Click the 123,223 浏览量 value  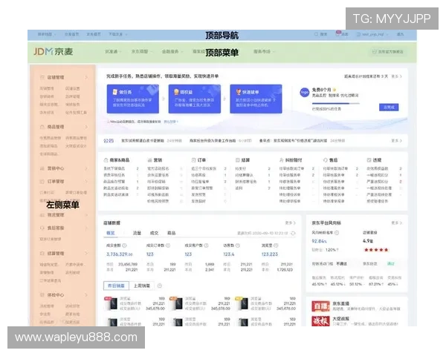click(270, 254)
